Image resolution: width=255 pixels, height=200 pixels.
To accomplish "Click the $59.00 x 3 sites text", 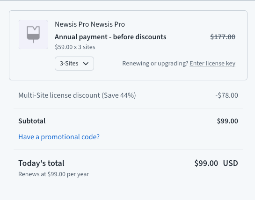I will pos(75,47).
